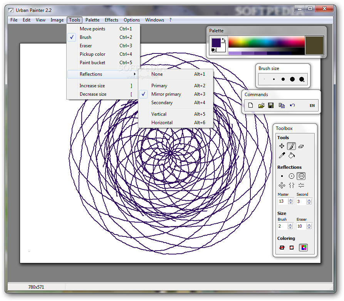The width and height of the screenshot is (344, 301).
Task: Click the EN language button in Commands
Action: click(x=312, y=105)
